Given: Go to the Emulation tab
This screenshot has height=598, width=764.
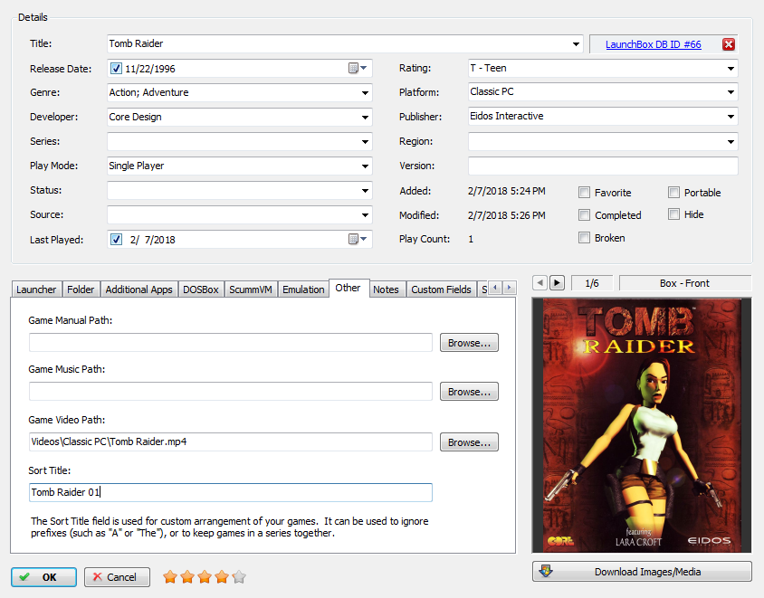Looking at the screenshot, I should tap(303, 290).
